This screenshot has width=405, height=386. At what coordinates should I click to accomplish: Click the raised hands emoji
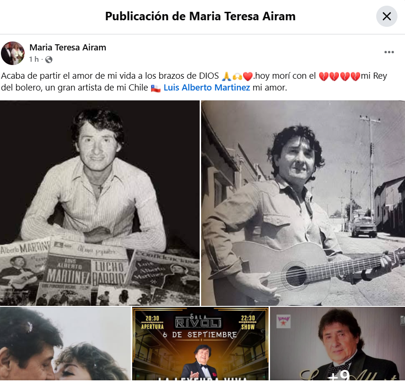point(237,76)
